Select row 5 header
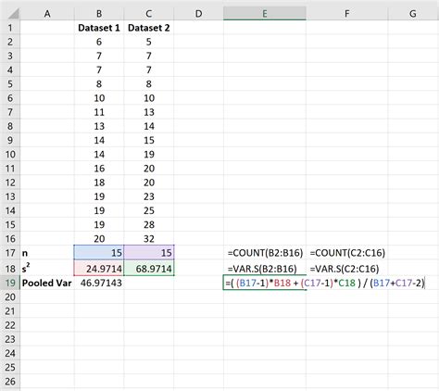Screen dimensions: 439x391 [10, 84]
